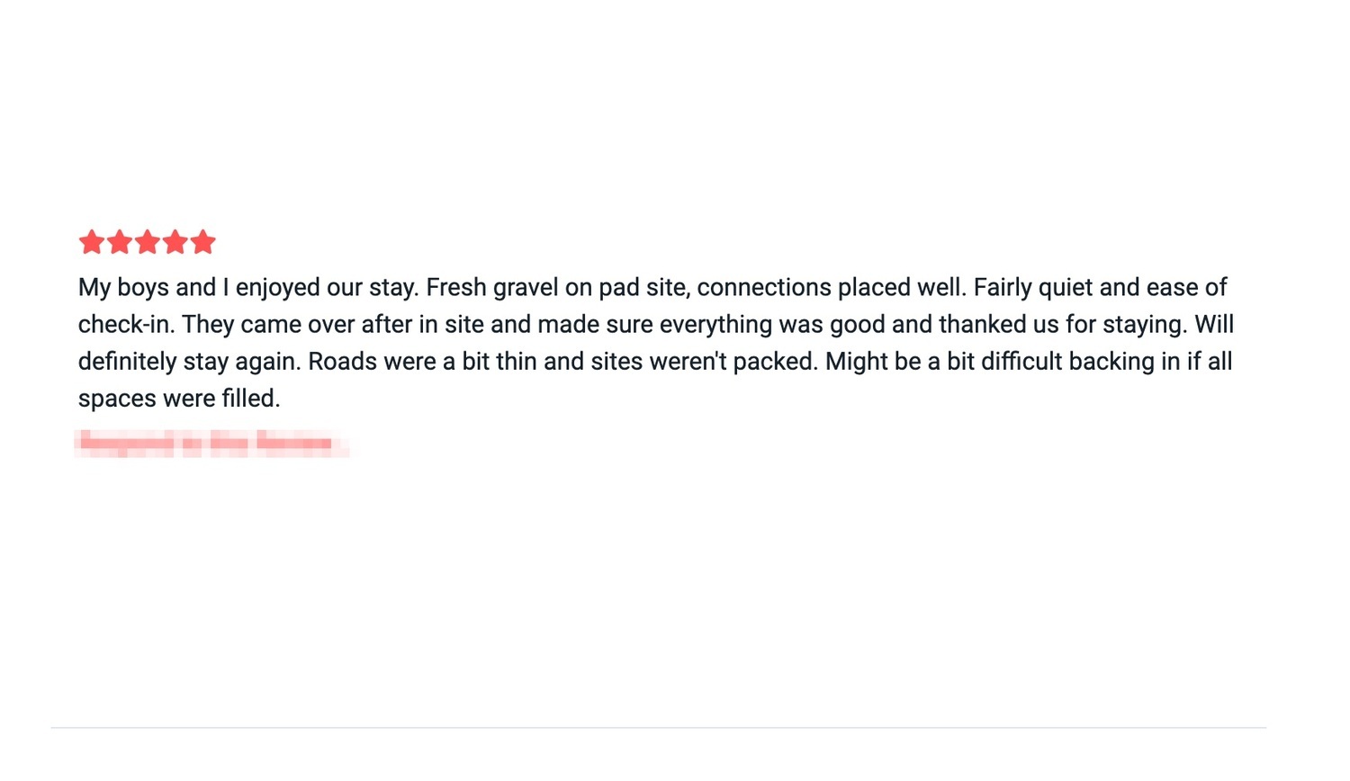Click the second red rating star

pyautogui.click(x=119, y=242)
